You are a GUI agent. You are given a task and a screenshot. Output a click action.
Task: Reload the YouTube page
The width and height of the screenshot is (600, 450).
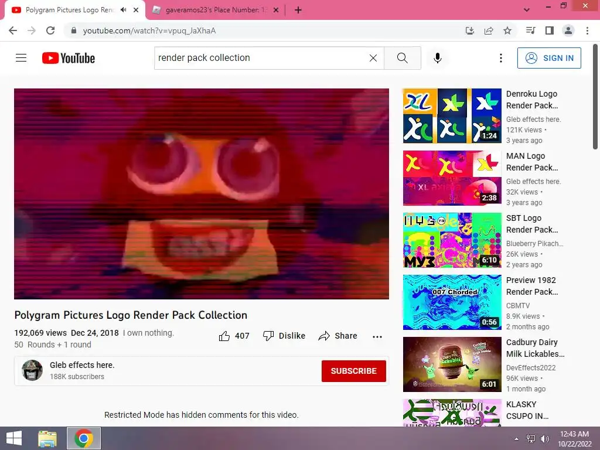pyautogui.click(x=50, y=30)
